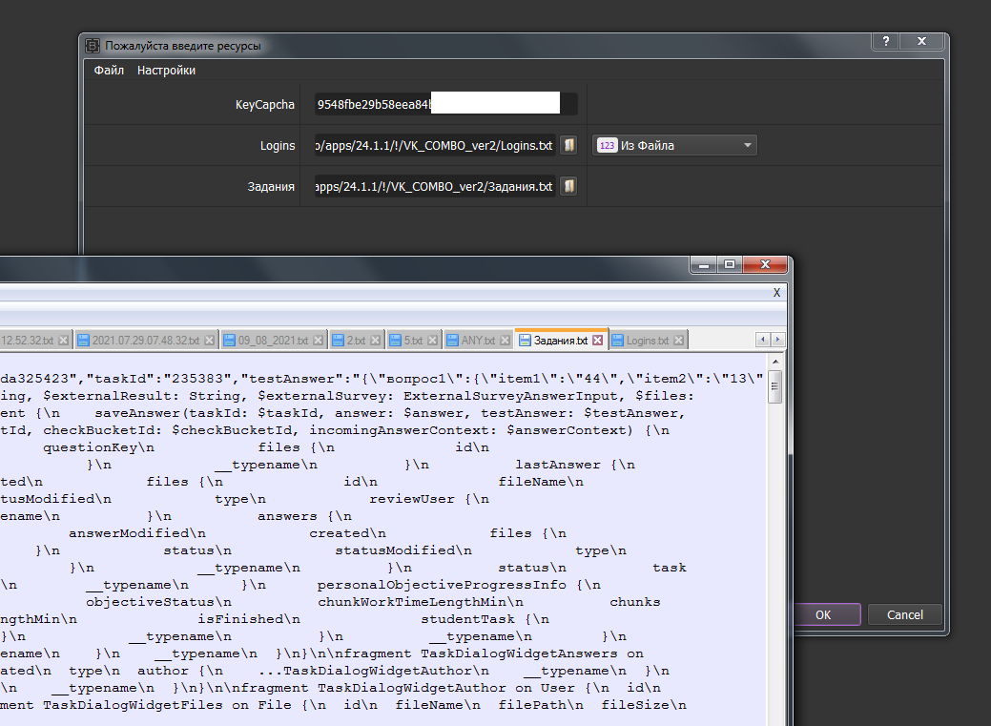Click the editor vertical scrollbar thumb
The image size is (991, 726).
775,386
